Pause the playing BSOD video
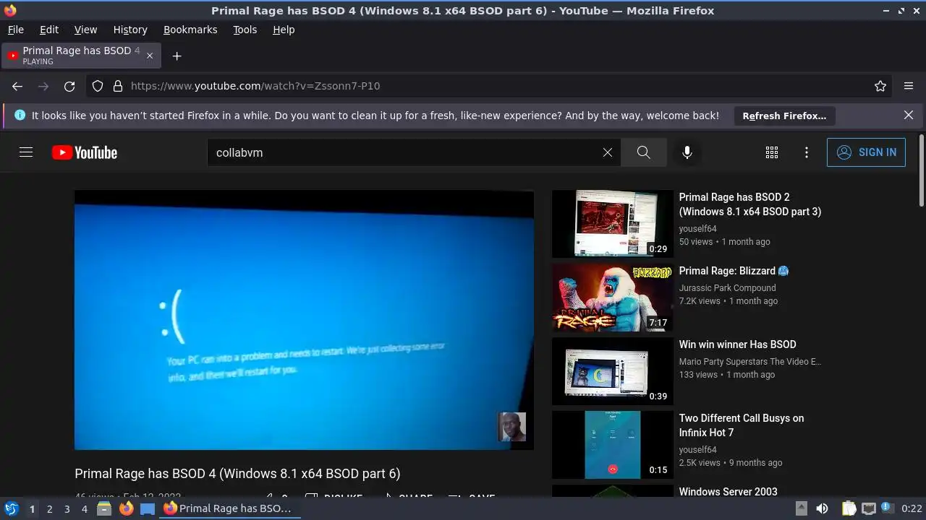The height and width of the screenshot is (520, 926). point(304,320)
